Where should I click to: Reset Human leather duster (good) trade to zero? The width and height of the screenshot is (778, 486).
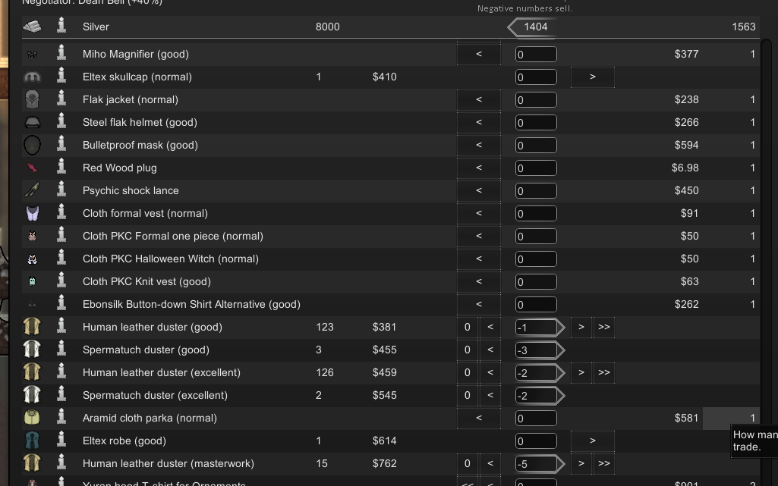click(467, 327)
